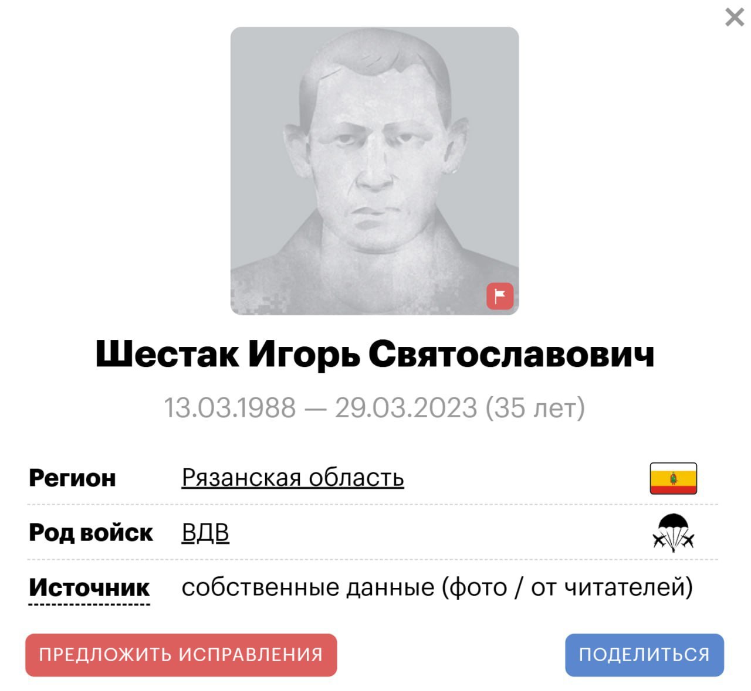Click the word Игорь in the heading
Image resolution: width=751 pixels, height=691 pixels.
point(303,355)
